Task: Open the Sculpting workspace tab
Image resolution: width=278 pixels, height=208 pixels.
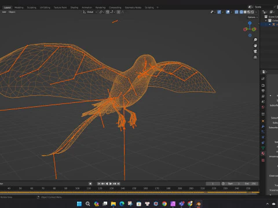Action: (x=31, y=8)
